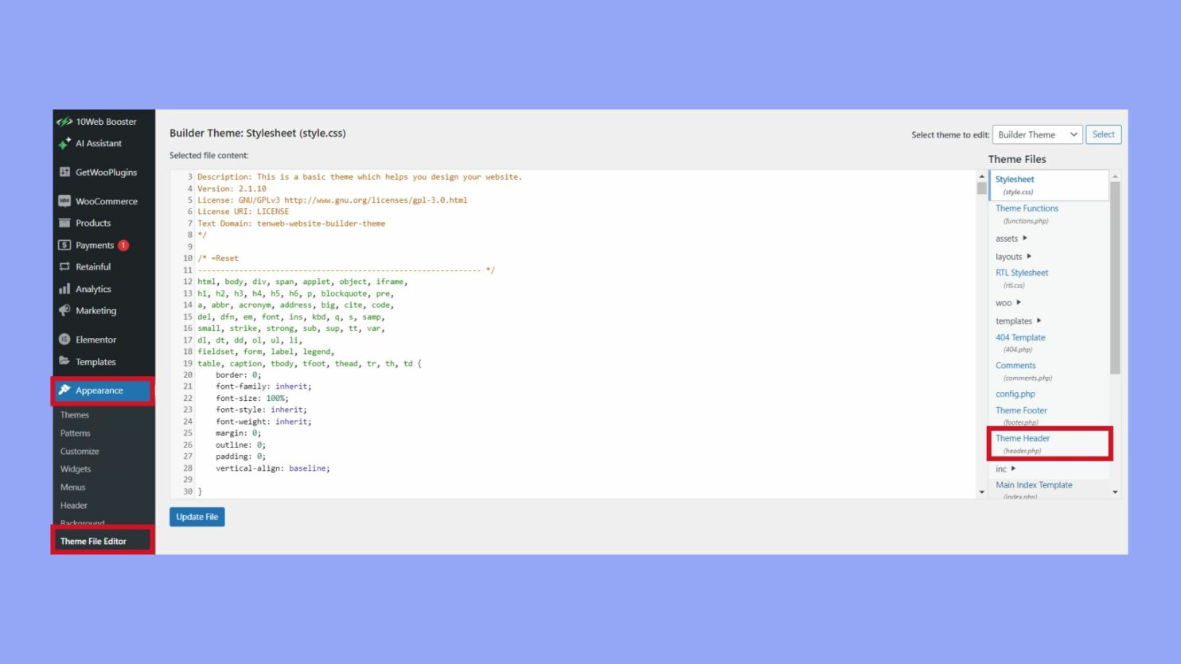The height and width of the screenshot is (664, 1181).
Task: Expand the templates folder in Theme Files
Action: [1015, 320]
